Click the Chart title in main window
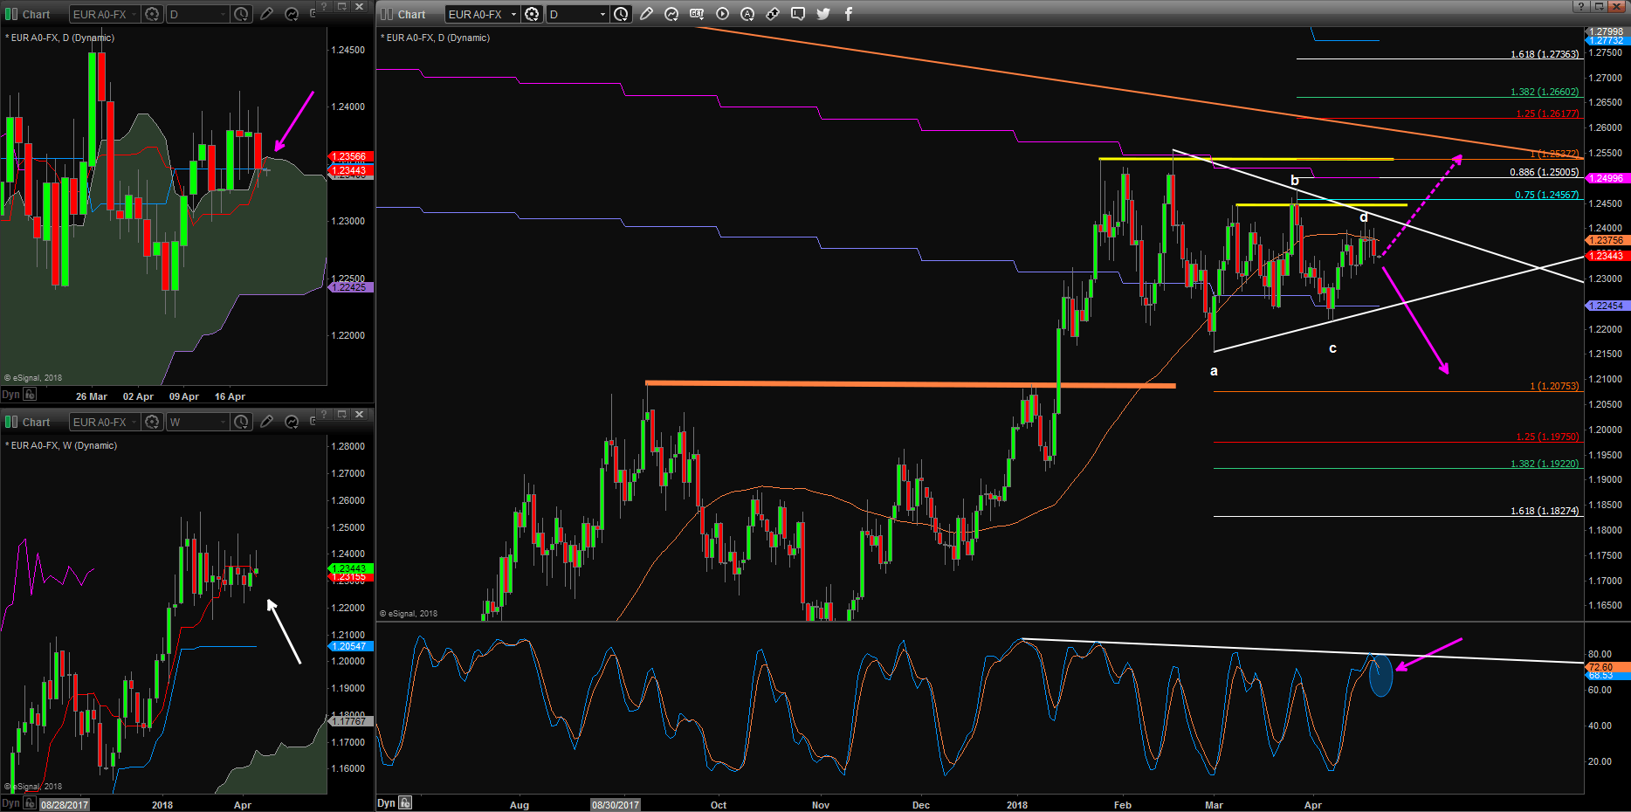The image size is (1631, 812). (x=411, y=15)
